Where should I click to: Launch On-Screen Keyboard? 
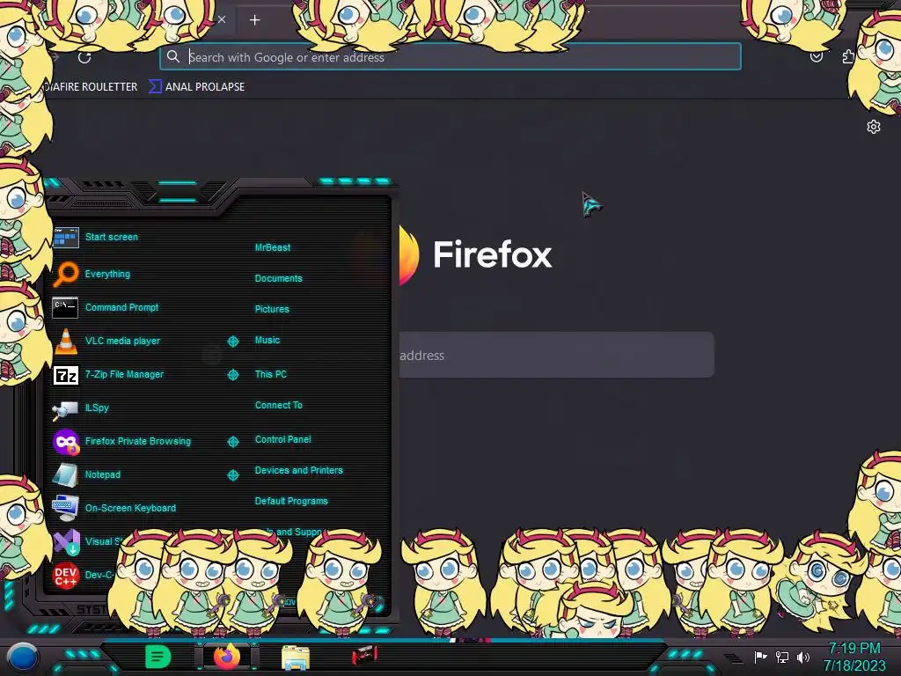pyautogui.click(x=114, y=508)
